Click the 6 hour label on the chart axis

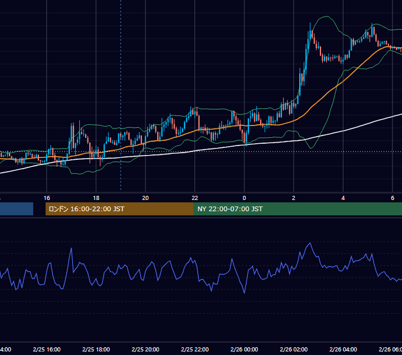[393, 198]
